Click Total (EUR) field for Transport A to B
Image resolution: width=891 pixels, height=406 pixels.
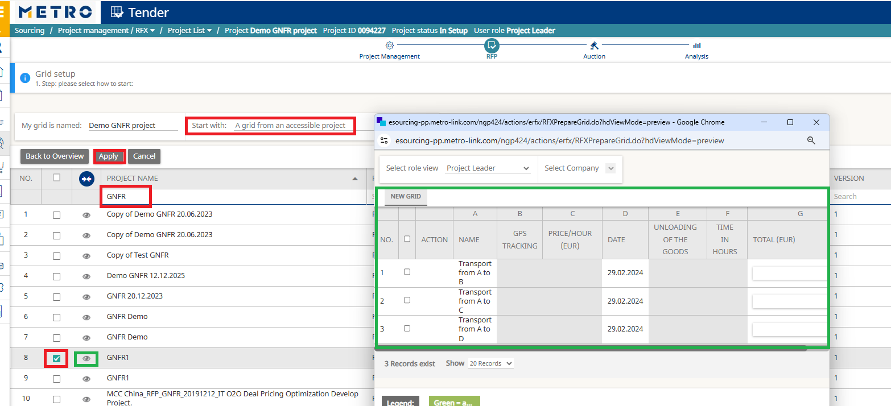[790, 274]
